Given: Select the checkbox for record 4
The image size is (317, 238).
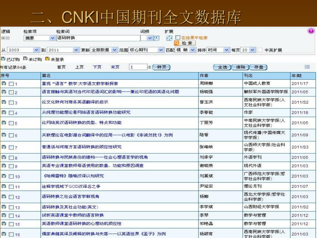Looking at the screenshot, I should [x=11, y=113].
